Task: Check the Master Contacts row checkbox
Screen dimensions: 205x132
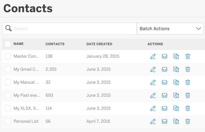Action: click(8, 56)
